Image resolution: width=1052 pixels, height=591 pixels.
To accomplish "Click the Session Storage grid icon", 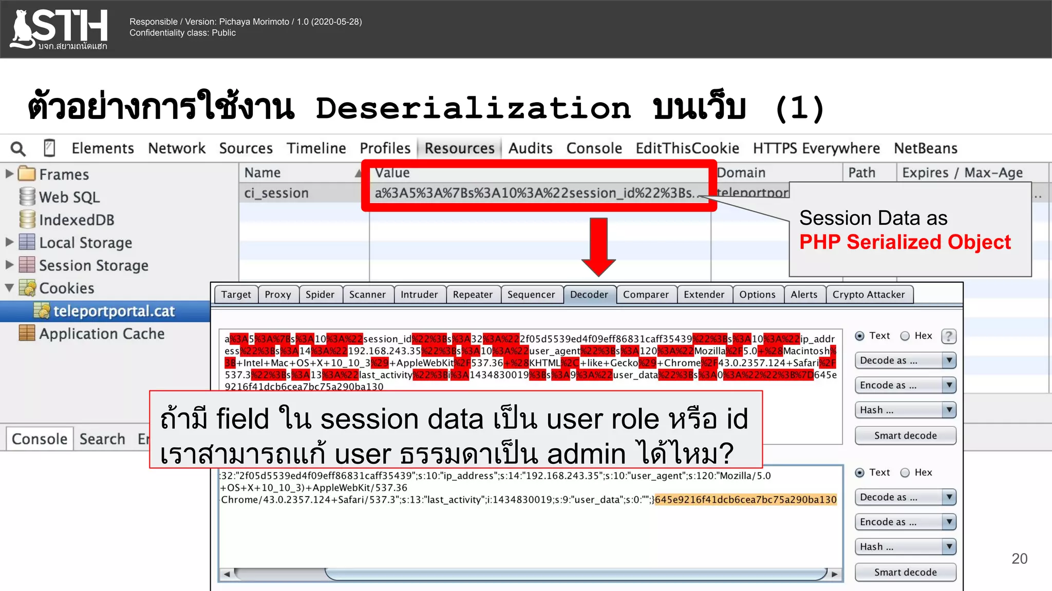I will (x=27, y=265).
